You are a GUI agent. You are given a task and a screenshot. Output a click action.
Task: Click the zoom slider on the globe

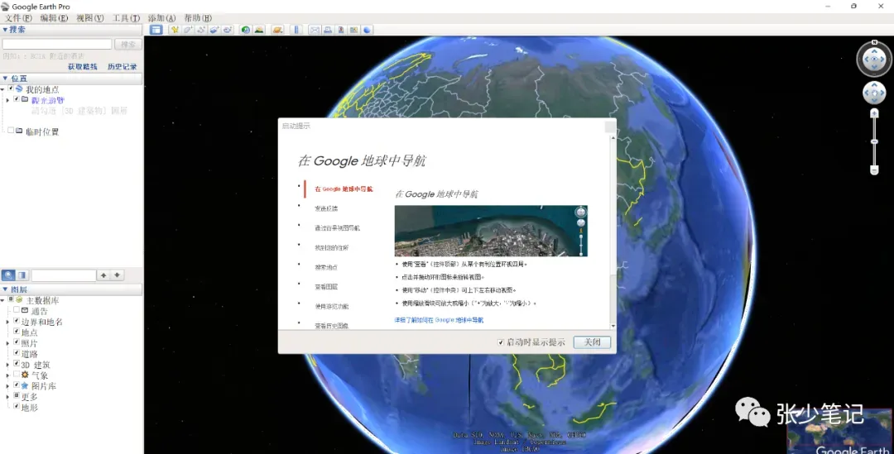[874, 141]
